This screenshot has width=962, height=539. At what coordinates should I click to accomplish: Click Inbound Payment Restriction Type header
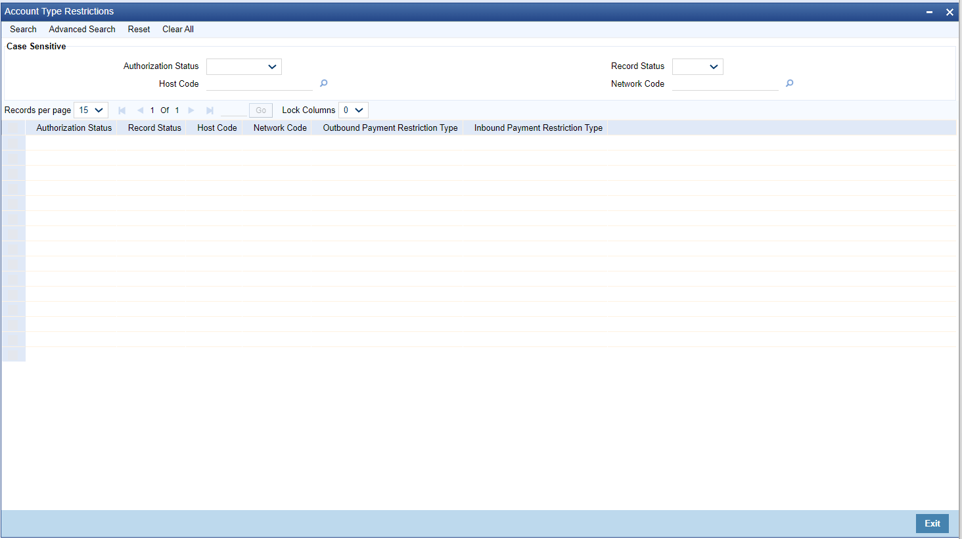(538, 128)
